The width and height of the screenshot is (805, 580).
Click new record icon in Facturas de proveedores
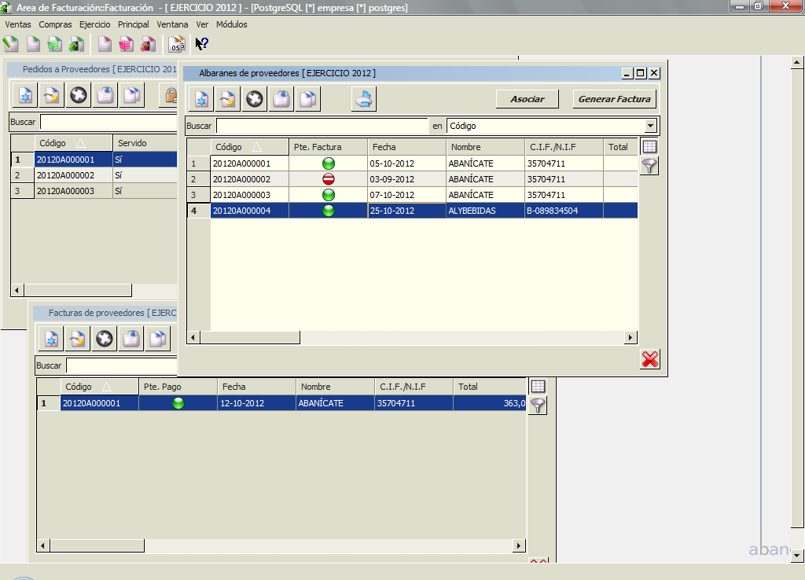click(x=51, y=339)
